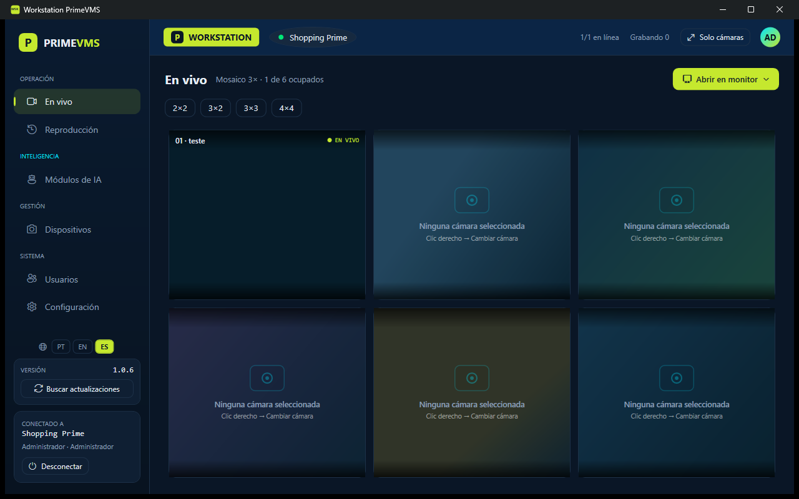The width and height of the screenshot is (799, 499).
Task: Click the Workstation PrimeVMS title bar icon
Action: pyautogui.click(x=15, y=9)
